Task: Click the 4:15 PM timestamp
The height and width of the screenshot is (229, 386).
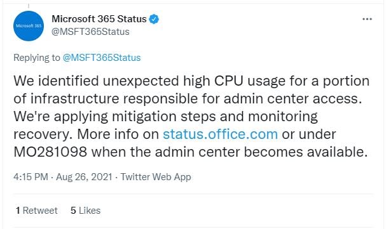Action: click(31, 177)
